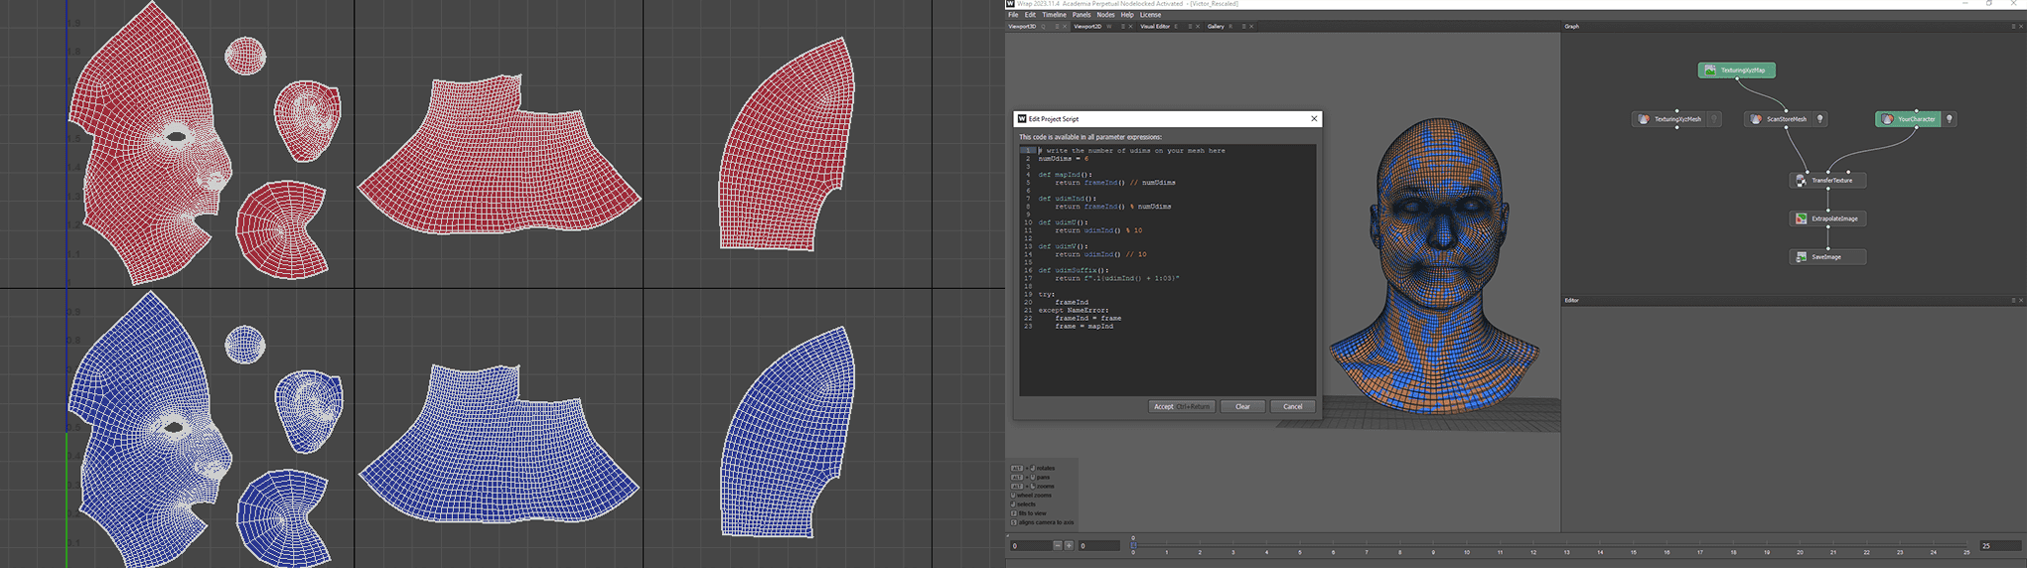Click the TexturingXyzMap node image icon
Viewport: 2027px width, 568px height.
1710,71
